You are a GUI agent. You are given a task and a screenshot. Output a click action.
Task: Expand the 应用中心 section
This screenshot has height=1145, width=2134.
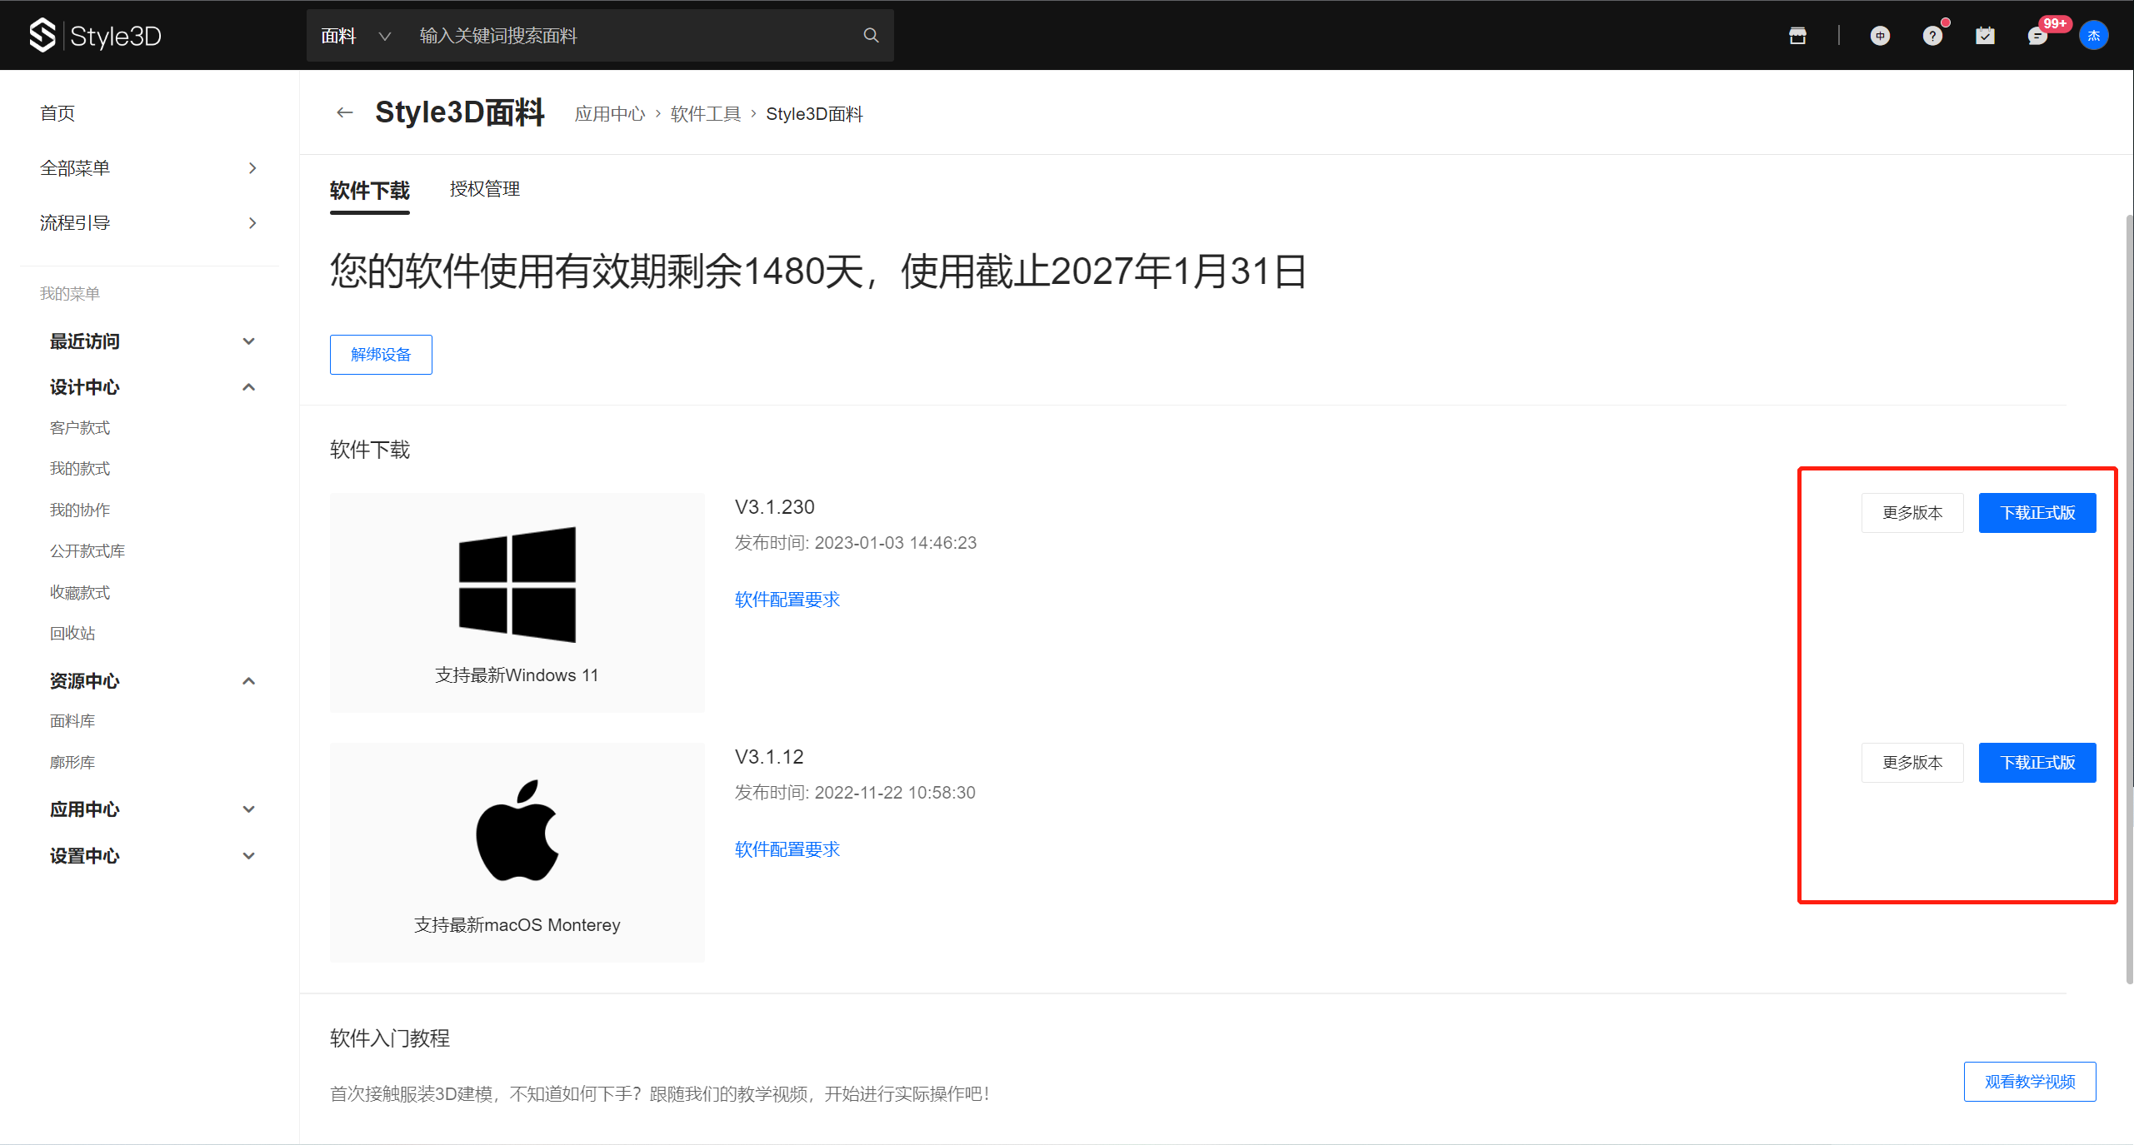coord(248,809)
